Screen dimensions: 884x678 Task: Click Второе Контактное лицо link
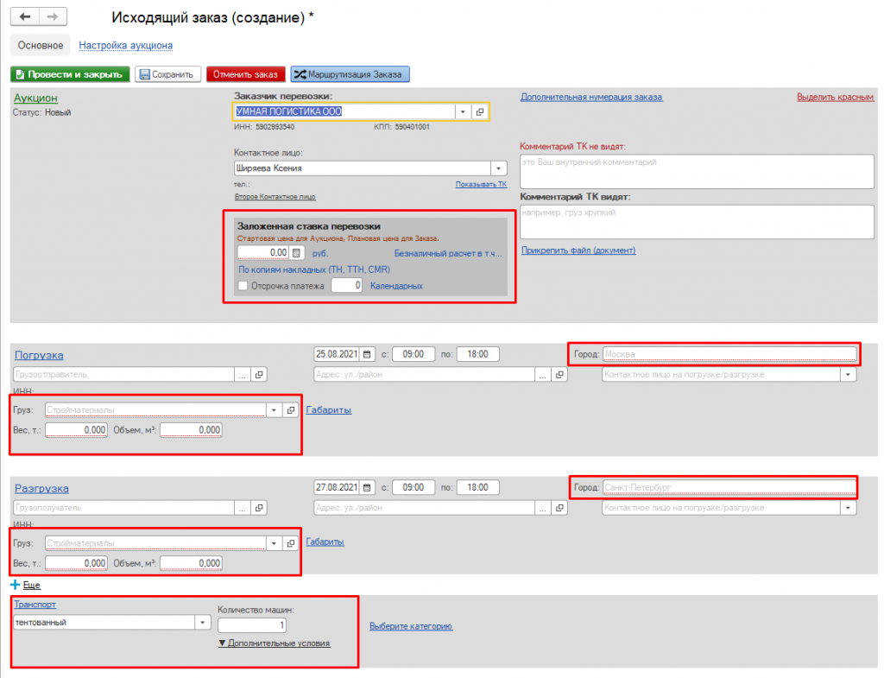point(275,197)
